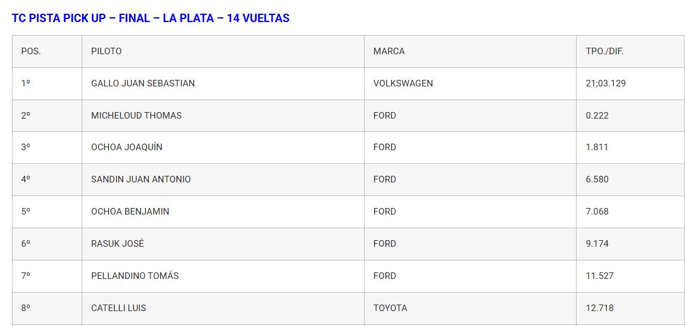Image resolution: width=685 pixels, height=326 pixels.
Task: Click the MARCA column header
Action: (x=389, y=51)
